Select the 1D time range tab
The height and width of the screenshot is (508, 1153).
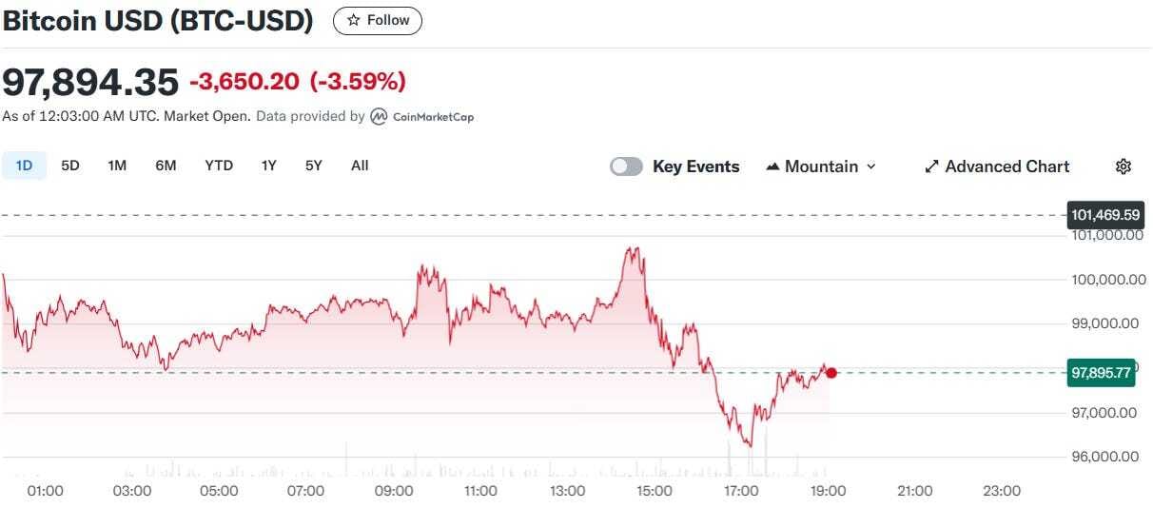pyautogui.click(x=24, y=166)
